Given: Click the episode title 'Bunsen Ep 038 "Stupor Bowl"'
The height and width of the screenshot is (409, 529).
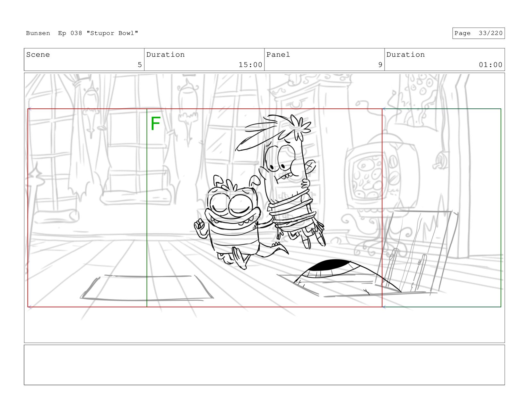Looking at the screenshot, I should click(x=82, y=33).
